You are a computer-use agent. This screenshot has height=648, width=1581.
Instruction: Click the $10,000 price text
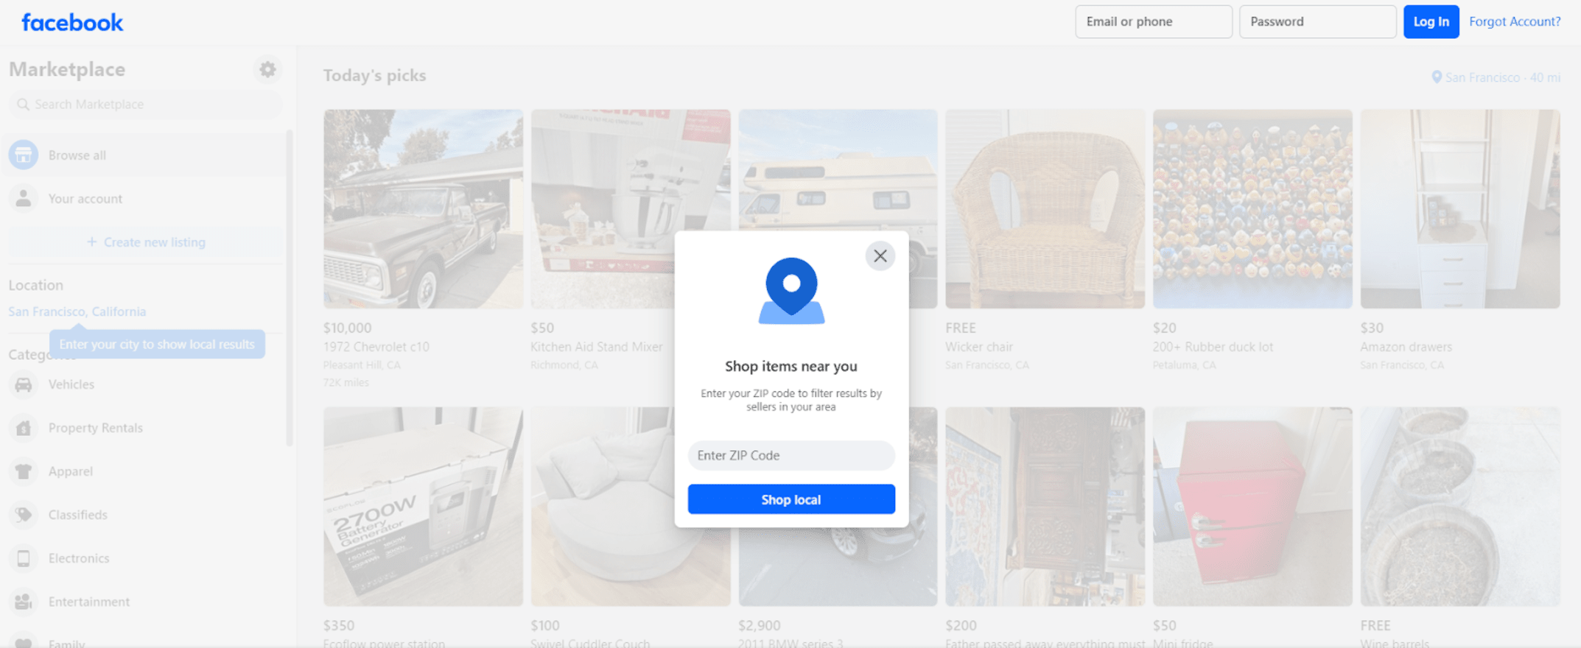pos(348,328)
